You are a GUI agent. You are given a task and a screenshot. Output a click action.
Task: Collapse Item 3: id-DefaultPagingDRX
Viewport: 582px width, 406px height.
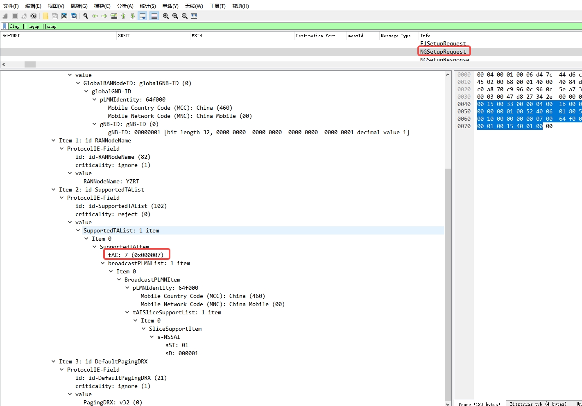(53, 361)
